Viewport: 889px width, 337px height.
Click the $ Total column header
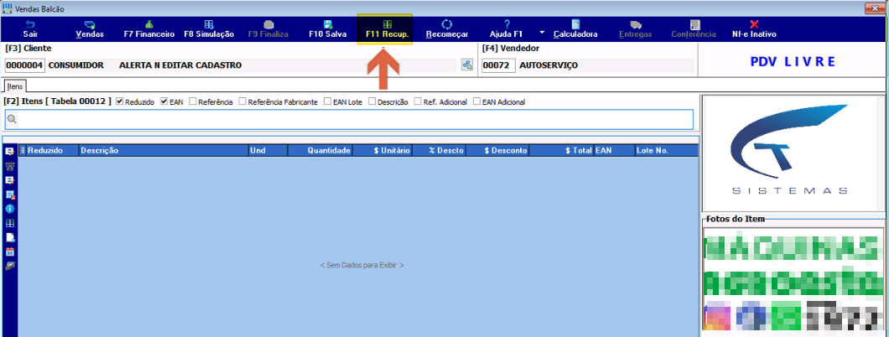click(561, 151)
